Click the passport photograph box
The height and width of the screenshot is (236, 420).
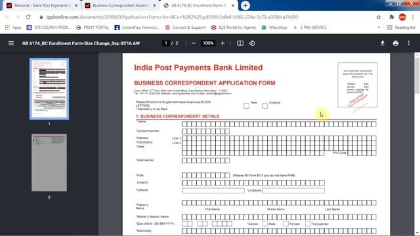[358, 85]
